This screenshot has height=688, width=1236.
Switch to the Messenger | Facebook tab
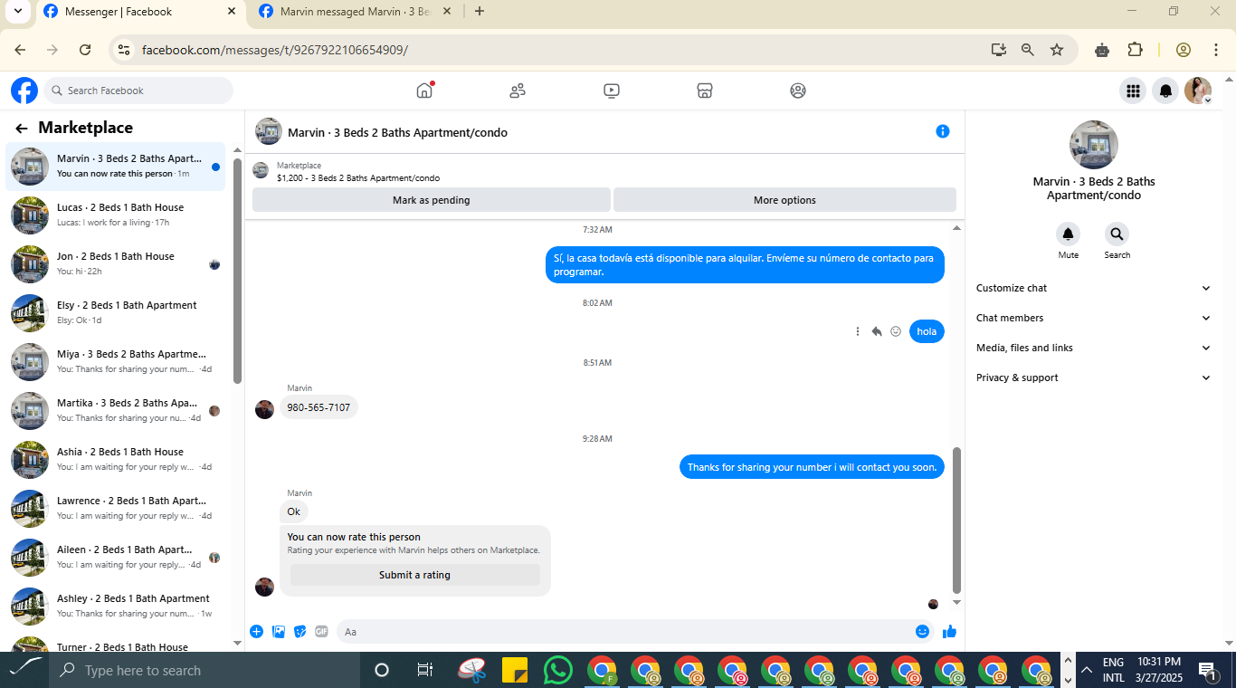pos(140,12)
